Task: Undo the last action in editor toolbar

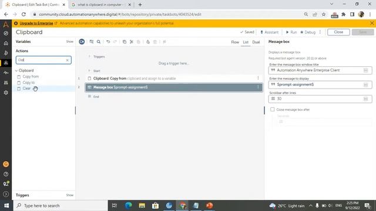Action: pos(108,42)
